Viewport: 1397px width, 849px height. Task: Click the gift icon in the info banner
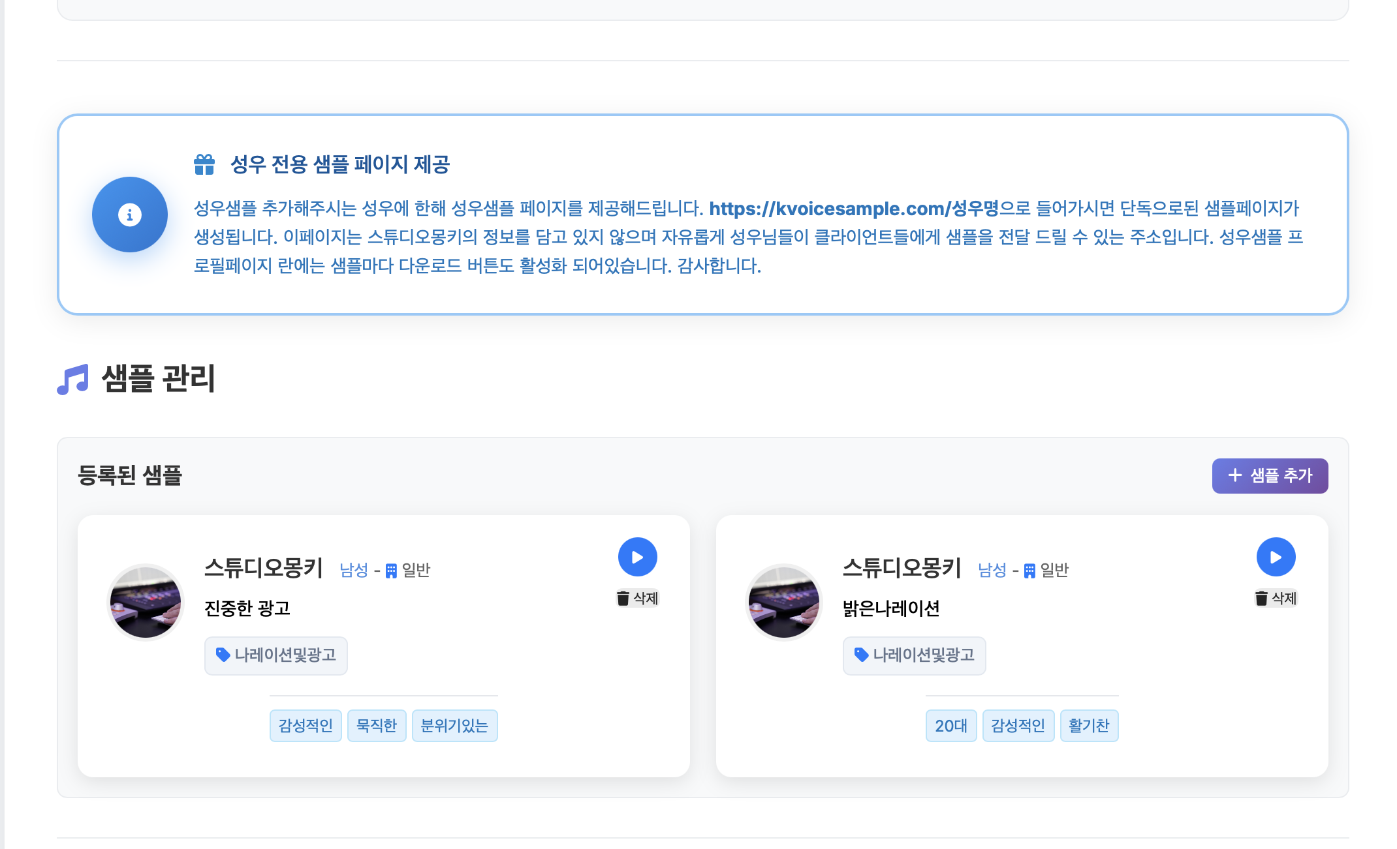coord(204,163)
